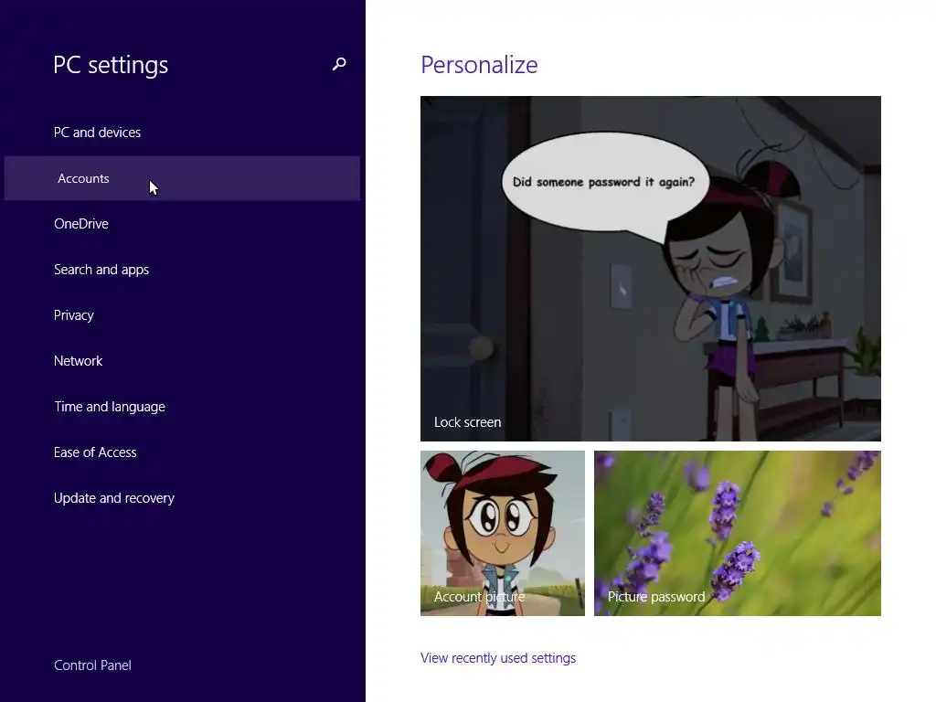Open the Account picture tile
The image size is (936, 702).
click(503, 533)
